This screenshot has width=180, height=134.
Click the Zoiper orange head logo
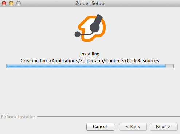[x=90, y=28]
